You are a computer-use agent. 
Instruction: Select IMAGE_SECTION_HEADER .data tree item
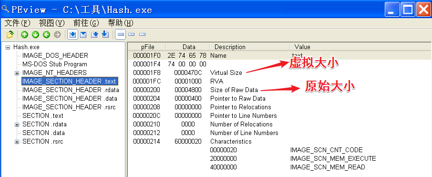coord(70,98)
